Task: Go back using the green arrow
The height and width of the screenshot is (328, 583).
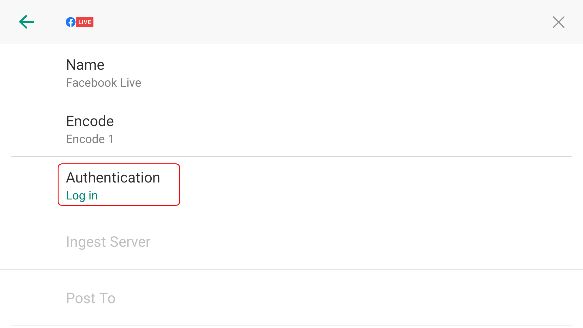Action: 27,22
